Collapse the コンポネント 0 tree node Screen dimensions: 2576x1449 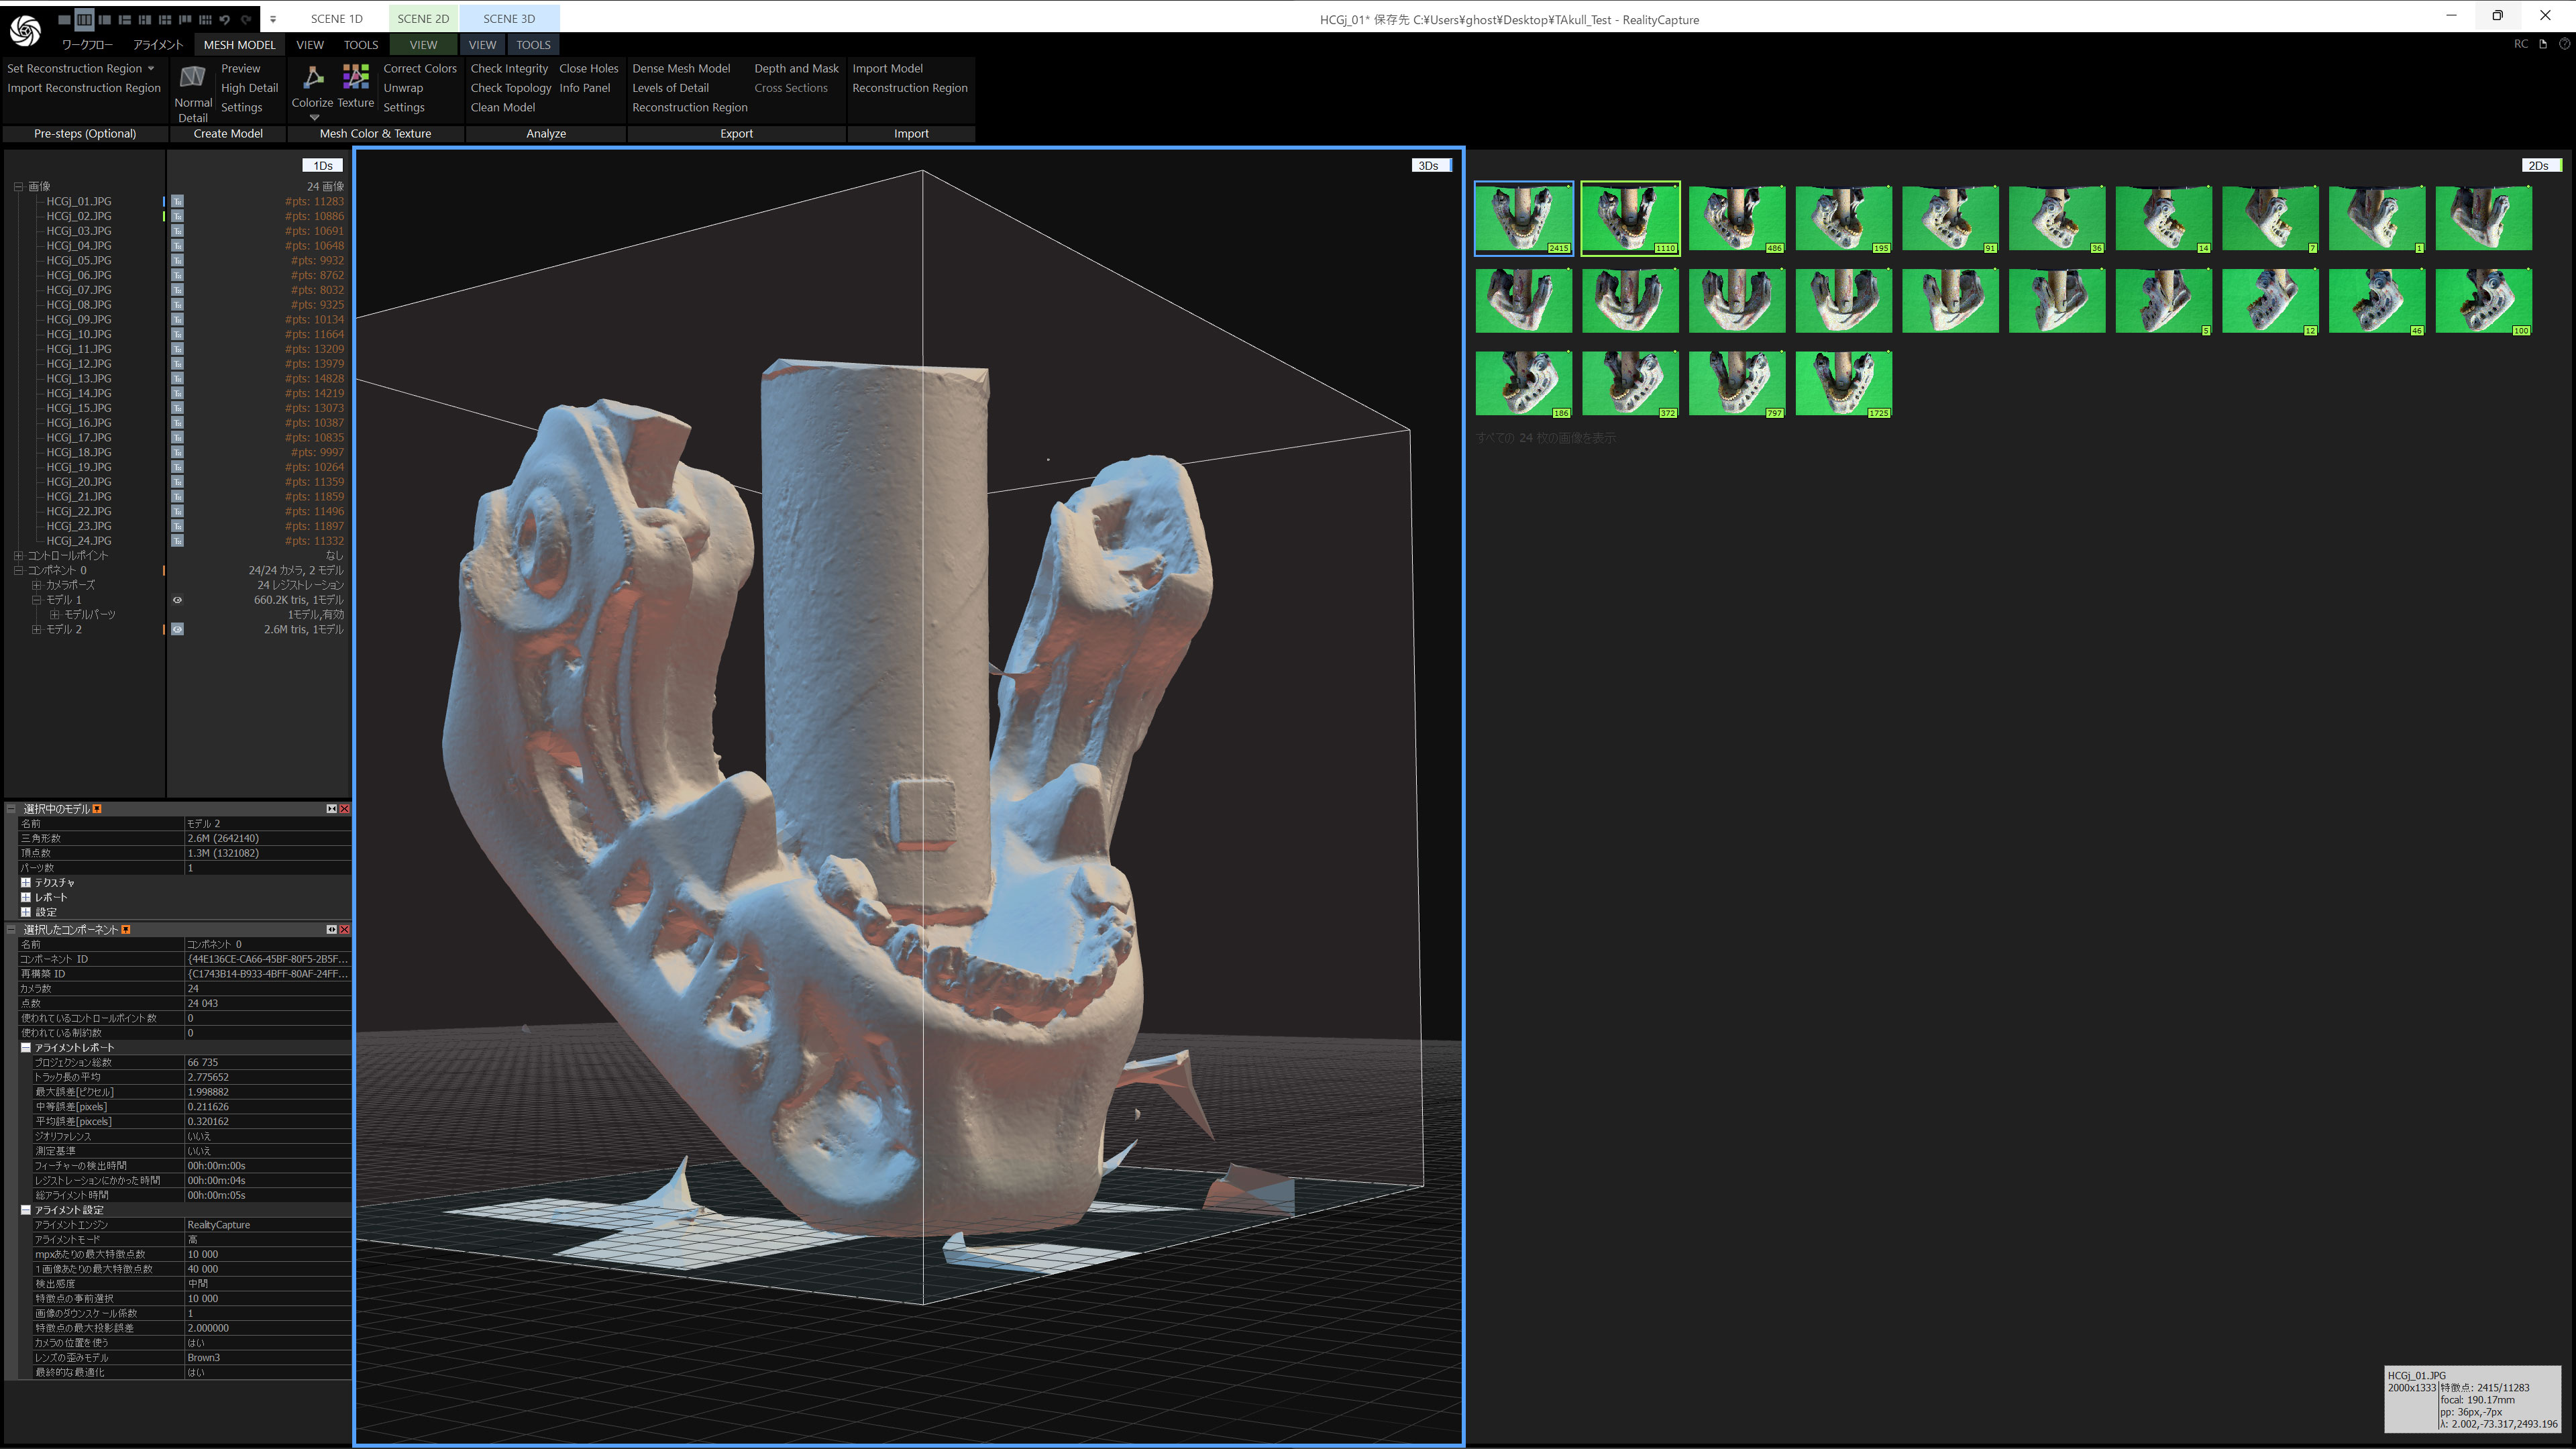click(x=18, y=571)
